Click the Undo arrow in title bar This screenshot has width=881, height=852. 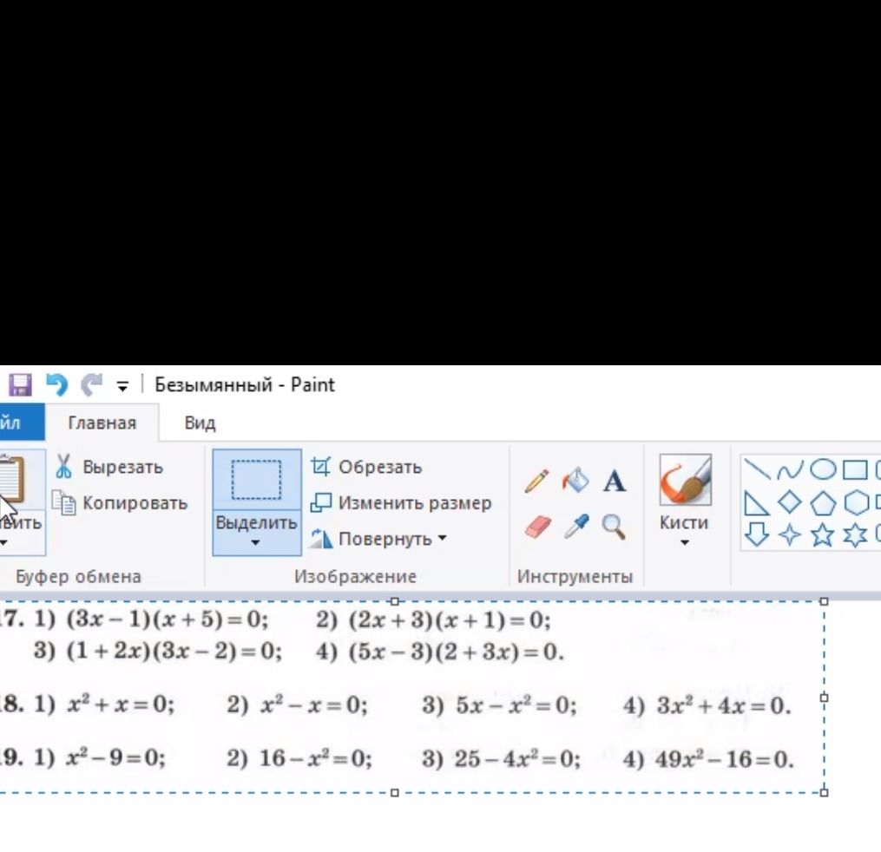tap(56, 385)
